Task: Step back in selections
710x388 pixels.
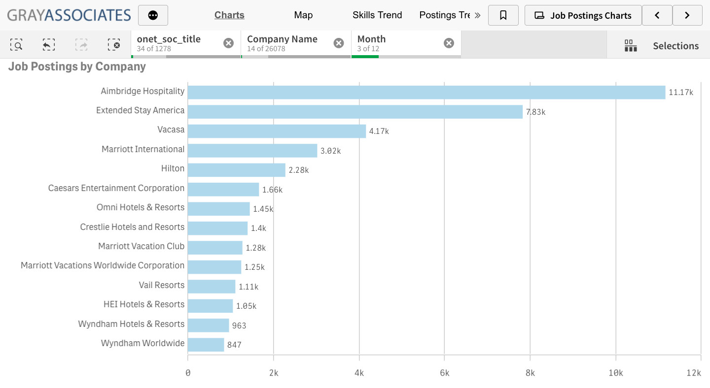Action: click(x=48, y=45)
